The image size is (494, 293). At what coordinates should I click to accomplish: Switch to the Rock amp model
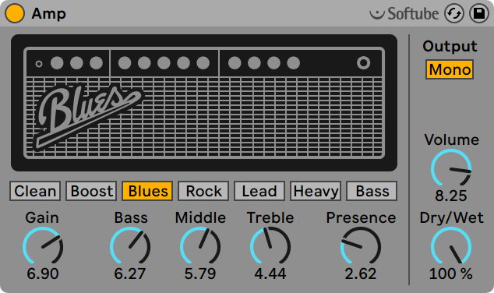[203, 191]
